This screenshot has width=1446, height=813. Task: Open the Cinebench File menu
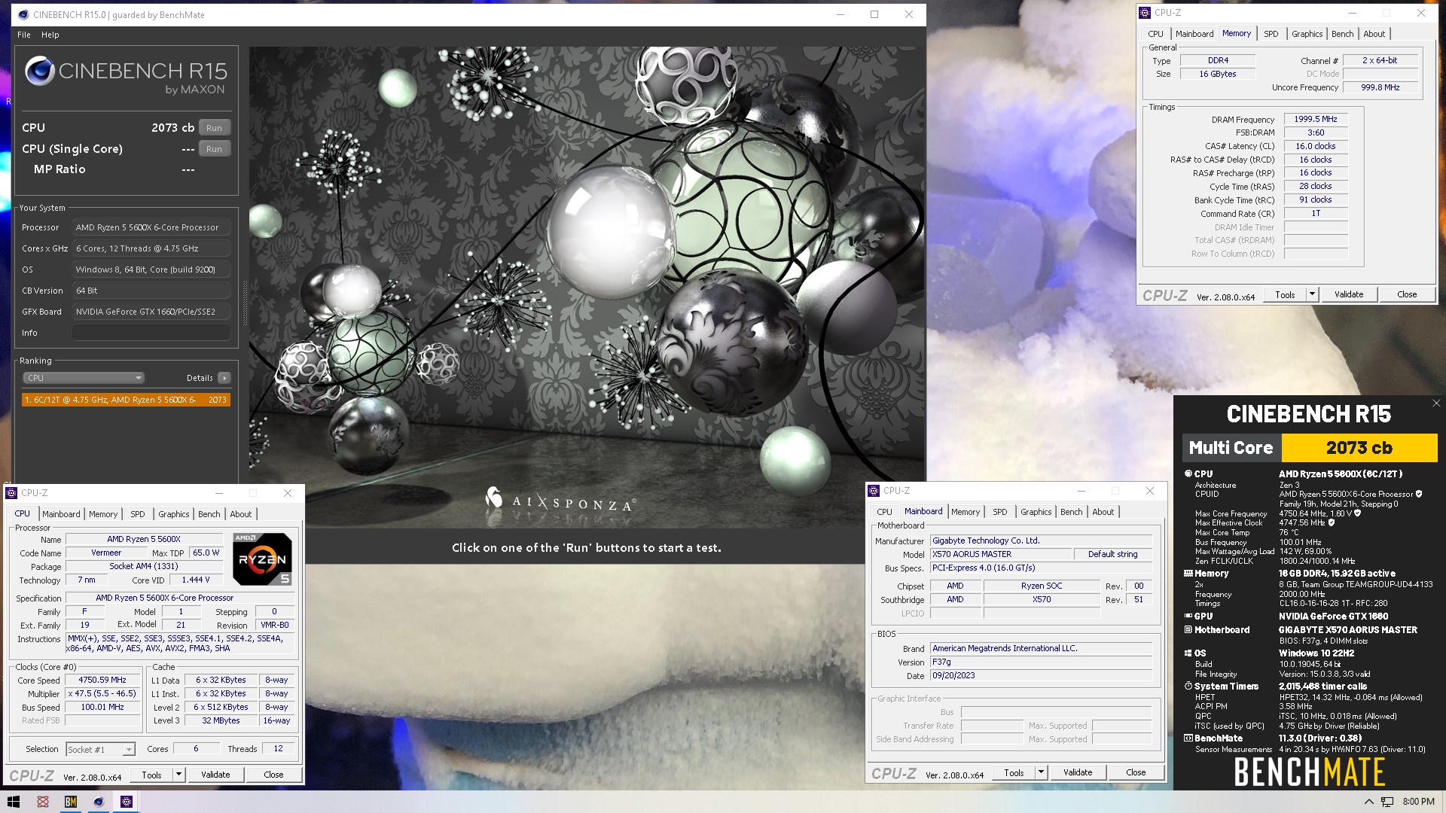[24, 35]
